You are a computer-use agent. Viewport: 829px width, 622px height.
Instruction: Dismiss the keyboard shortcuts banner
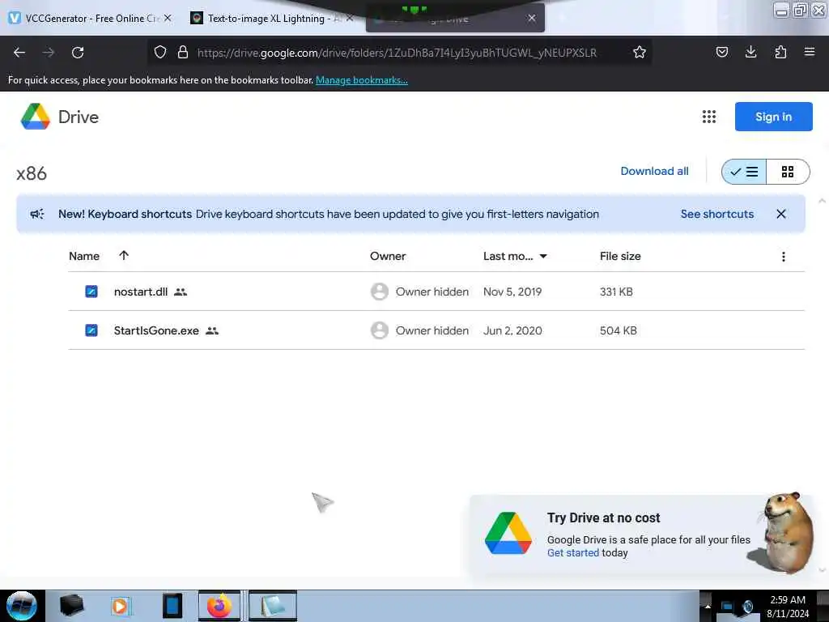781,214
